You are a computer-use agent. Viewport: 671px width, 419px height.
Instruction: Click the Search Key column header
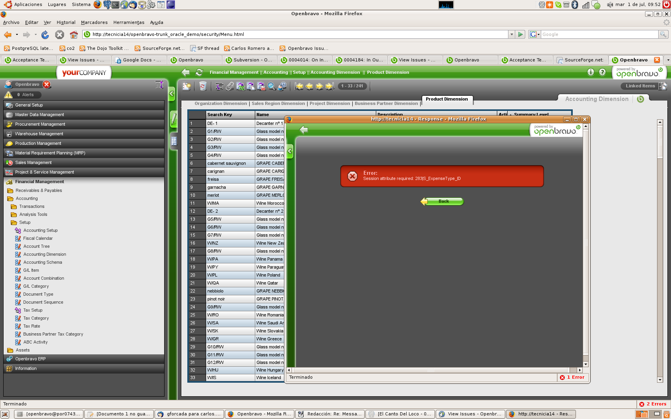point(230,115)
